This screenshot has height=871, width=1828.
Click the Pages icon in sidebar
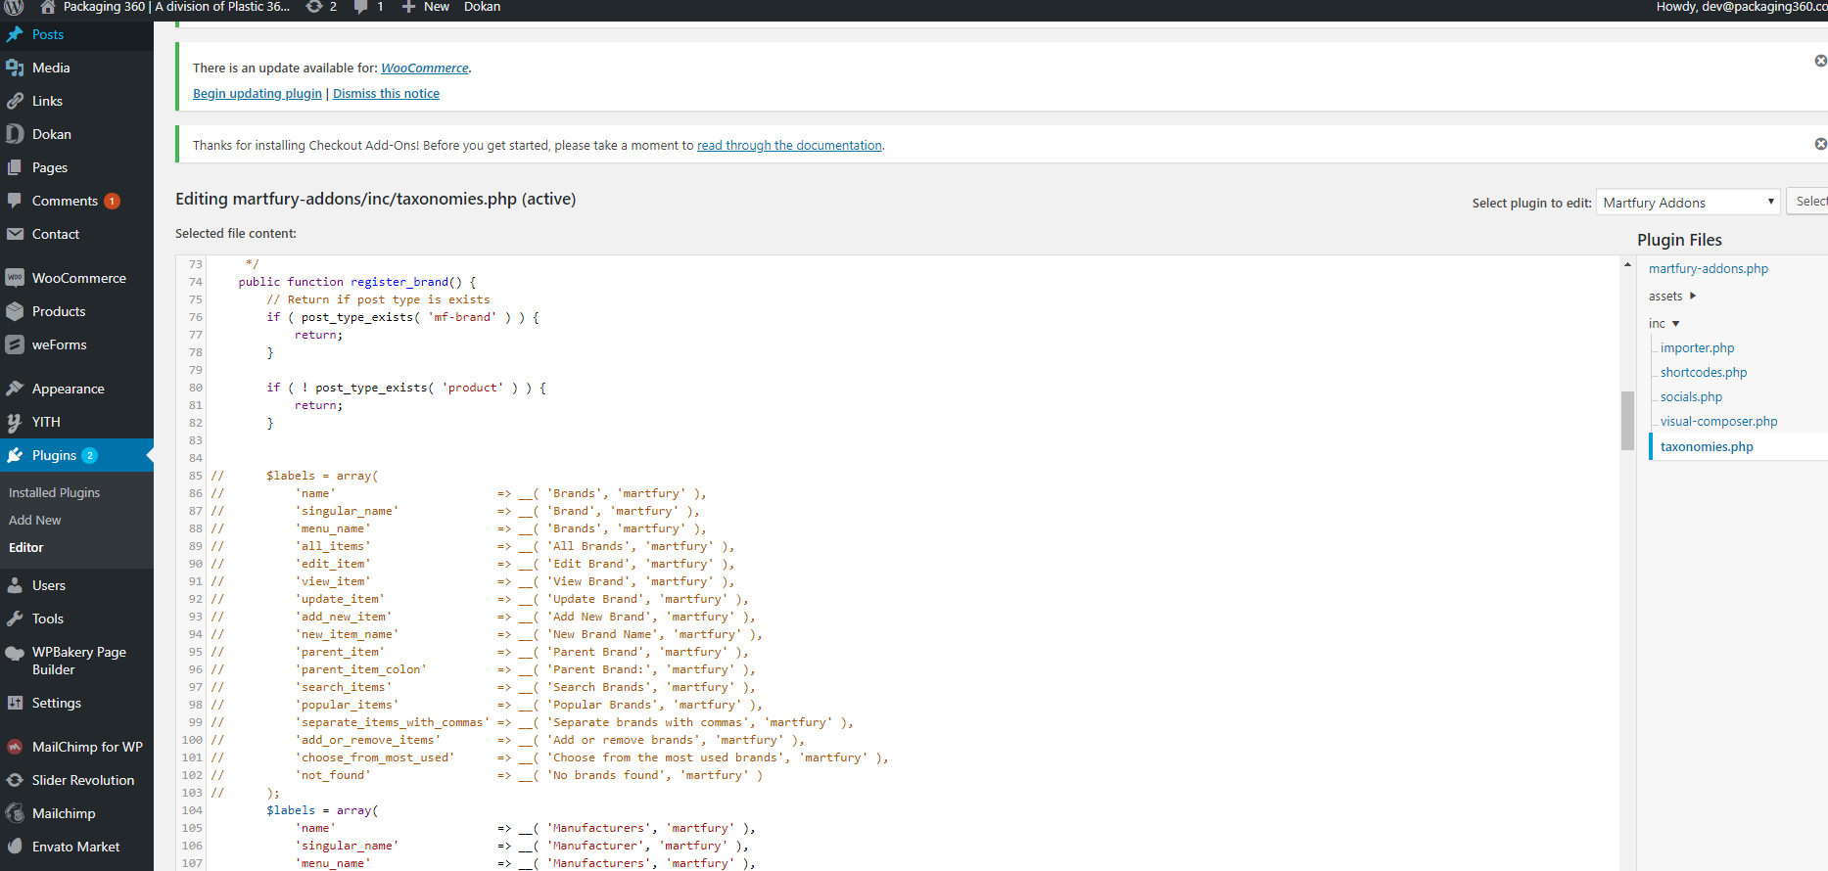coord(15,167)
